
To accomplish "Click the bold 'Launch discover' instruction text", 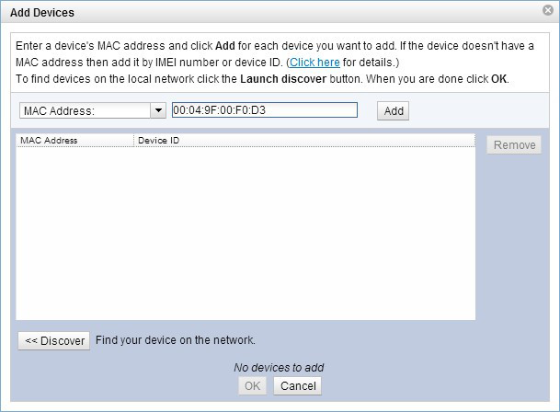I will coord(280,79).
